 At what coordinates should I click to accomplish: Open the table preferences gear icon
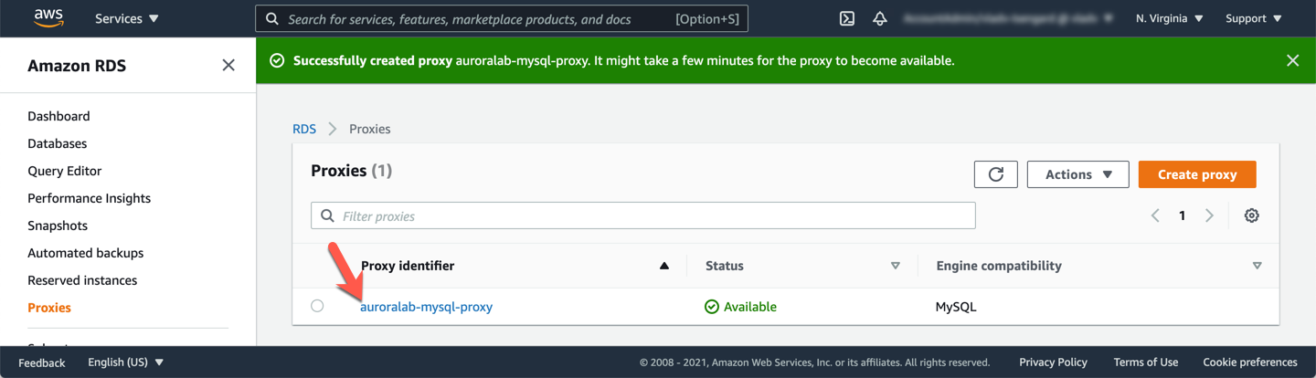coord(1251,215)
